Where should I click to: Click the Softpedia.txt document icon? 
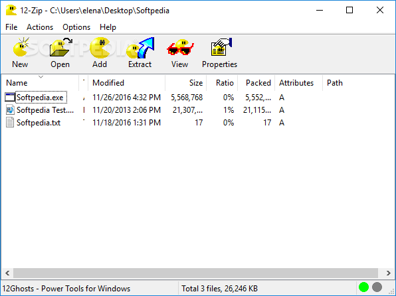(x=10, y=123)
